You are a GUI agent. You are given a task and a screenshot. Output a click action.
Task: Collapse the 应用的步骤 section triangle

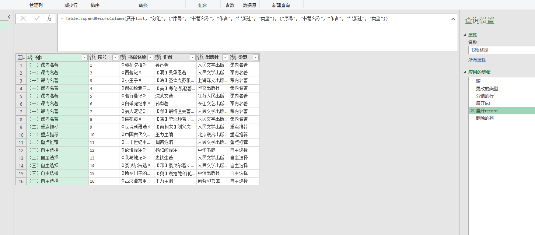tap(465, 72)
